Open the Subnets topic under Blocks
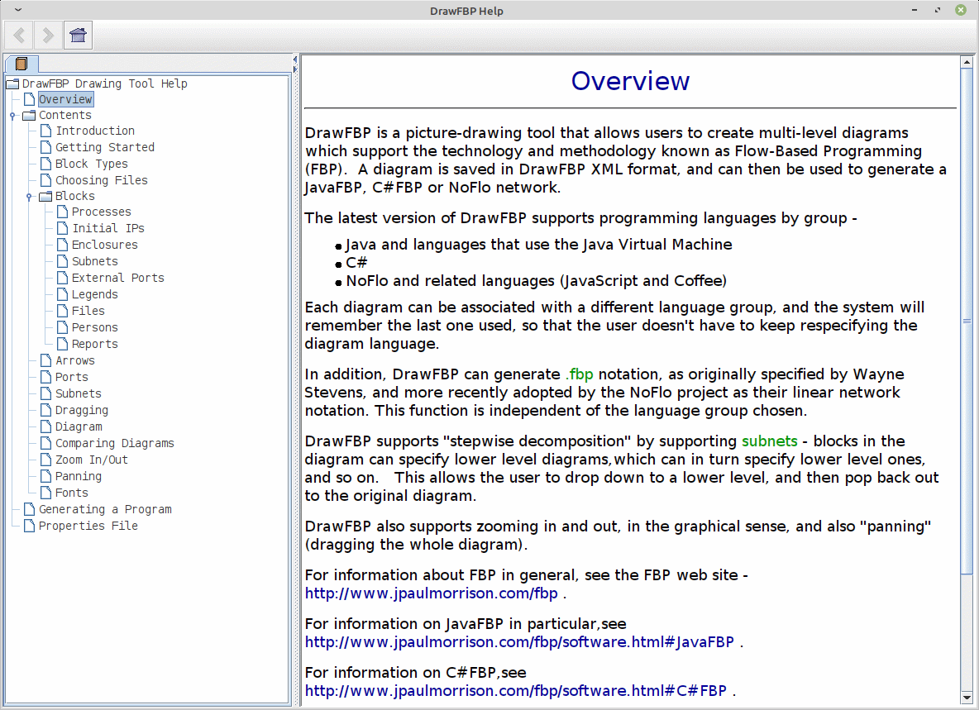The width and height of the screenshot is (979, 710). pyautogui.click(x=95, y=261)
